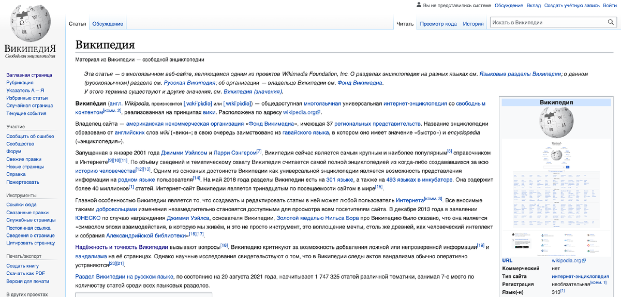Click the search magnifier icon
This screenshot has width=621, height=297.
pos(611,22)
